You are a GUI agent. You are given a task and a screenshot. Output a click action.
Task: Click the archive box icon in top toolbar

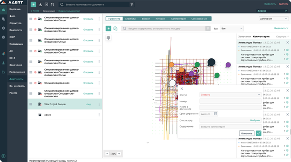pyautogui.click(x=46, y=5)
